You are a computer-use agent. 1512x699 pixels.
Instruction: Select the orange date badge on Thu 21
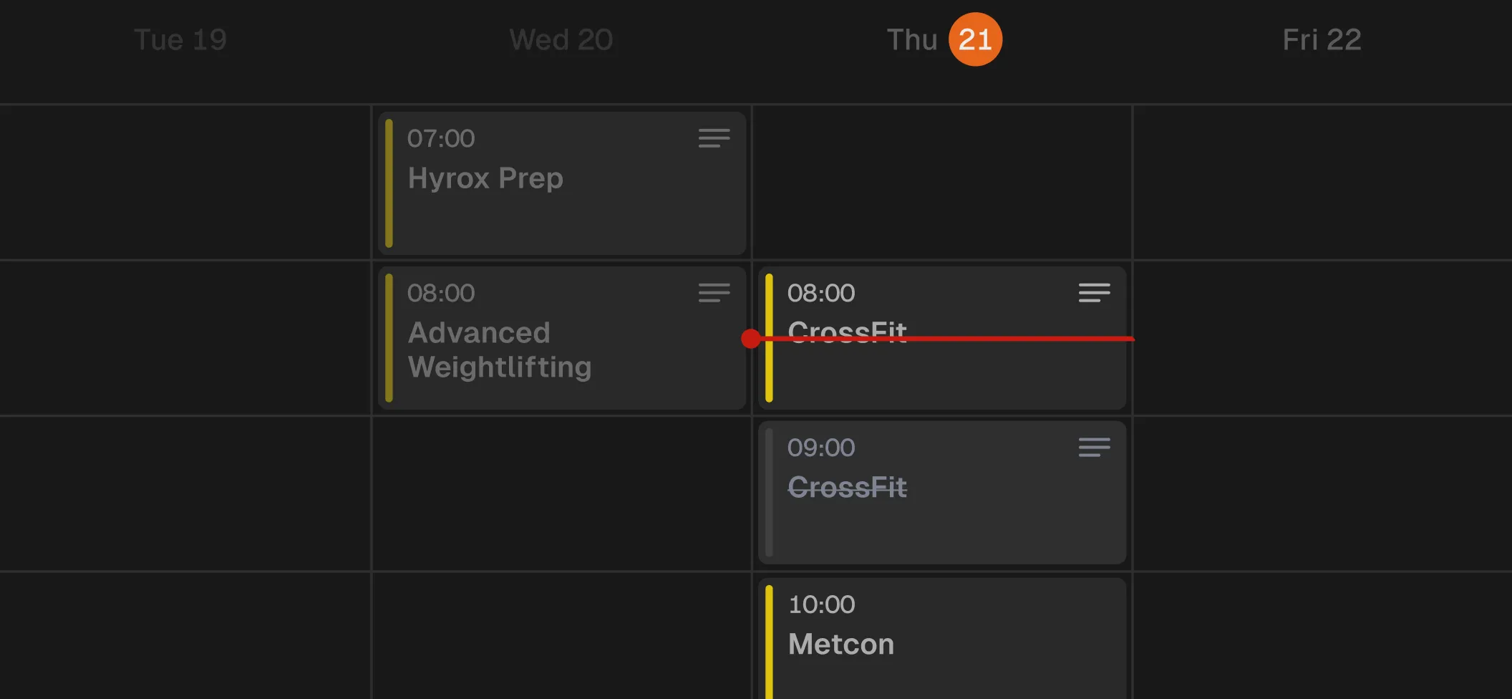975,39
